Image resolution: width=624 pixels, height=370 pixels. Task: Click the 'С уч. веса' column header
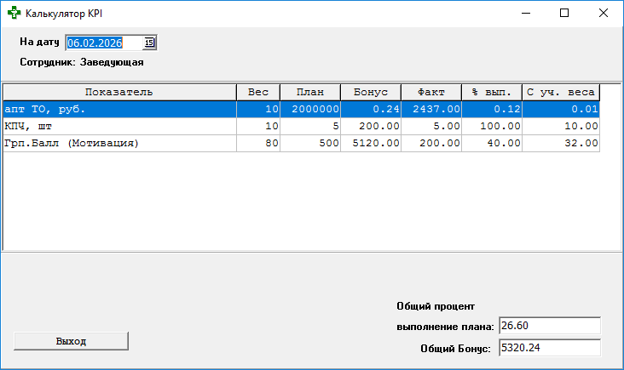(561, 92)
